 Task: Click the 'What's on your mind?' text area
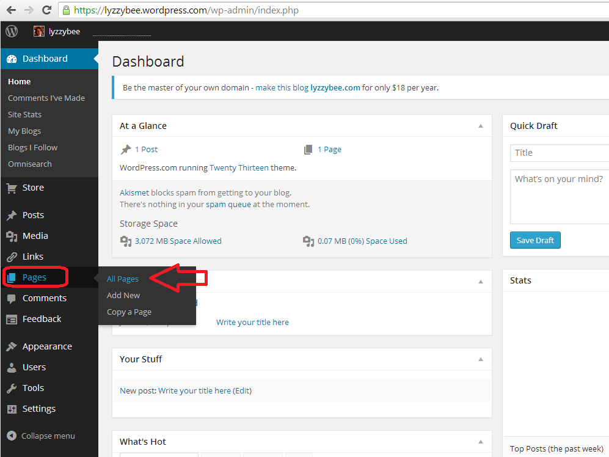pos(560,197)
